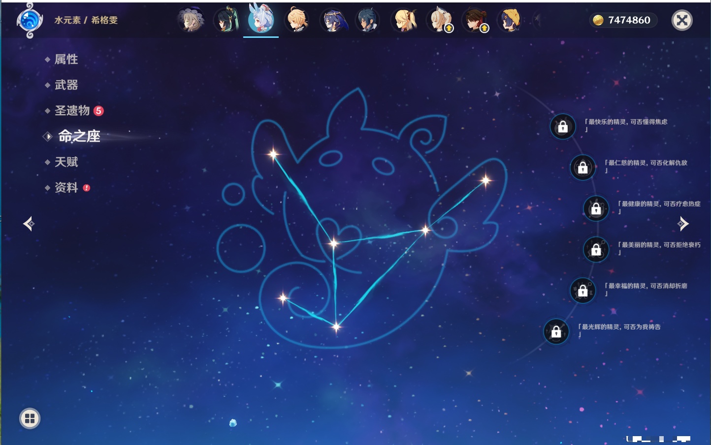Click lock icon for 最光辉的精灵 constellation
Viewport: 711px width, 445px height.
pos(556,332)
